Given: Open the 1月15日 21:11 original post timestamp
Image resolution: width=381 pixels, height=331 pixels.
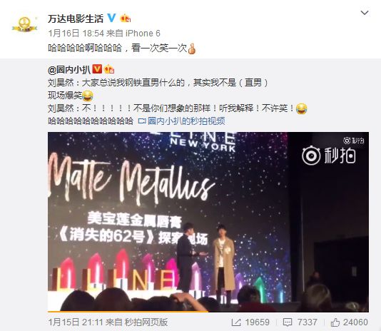Looking at the screenshot, I should coord(76,322).
